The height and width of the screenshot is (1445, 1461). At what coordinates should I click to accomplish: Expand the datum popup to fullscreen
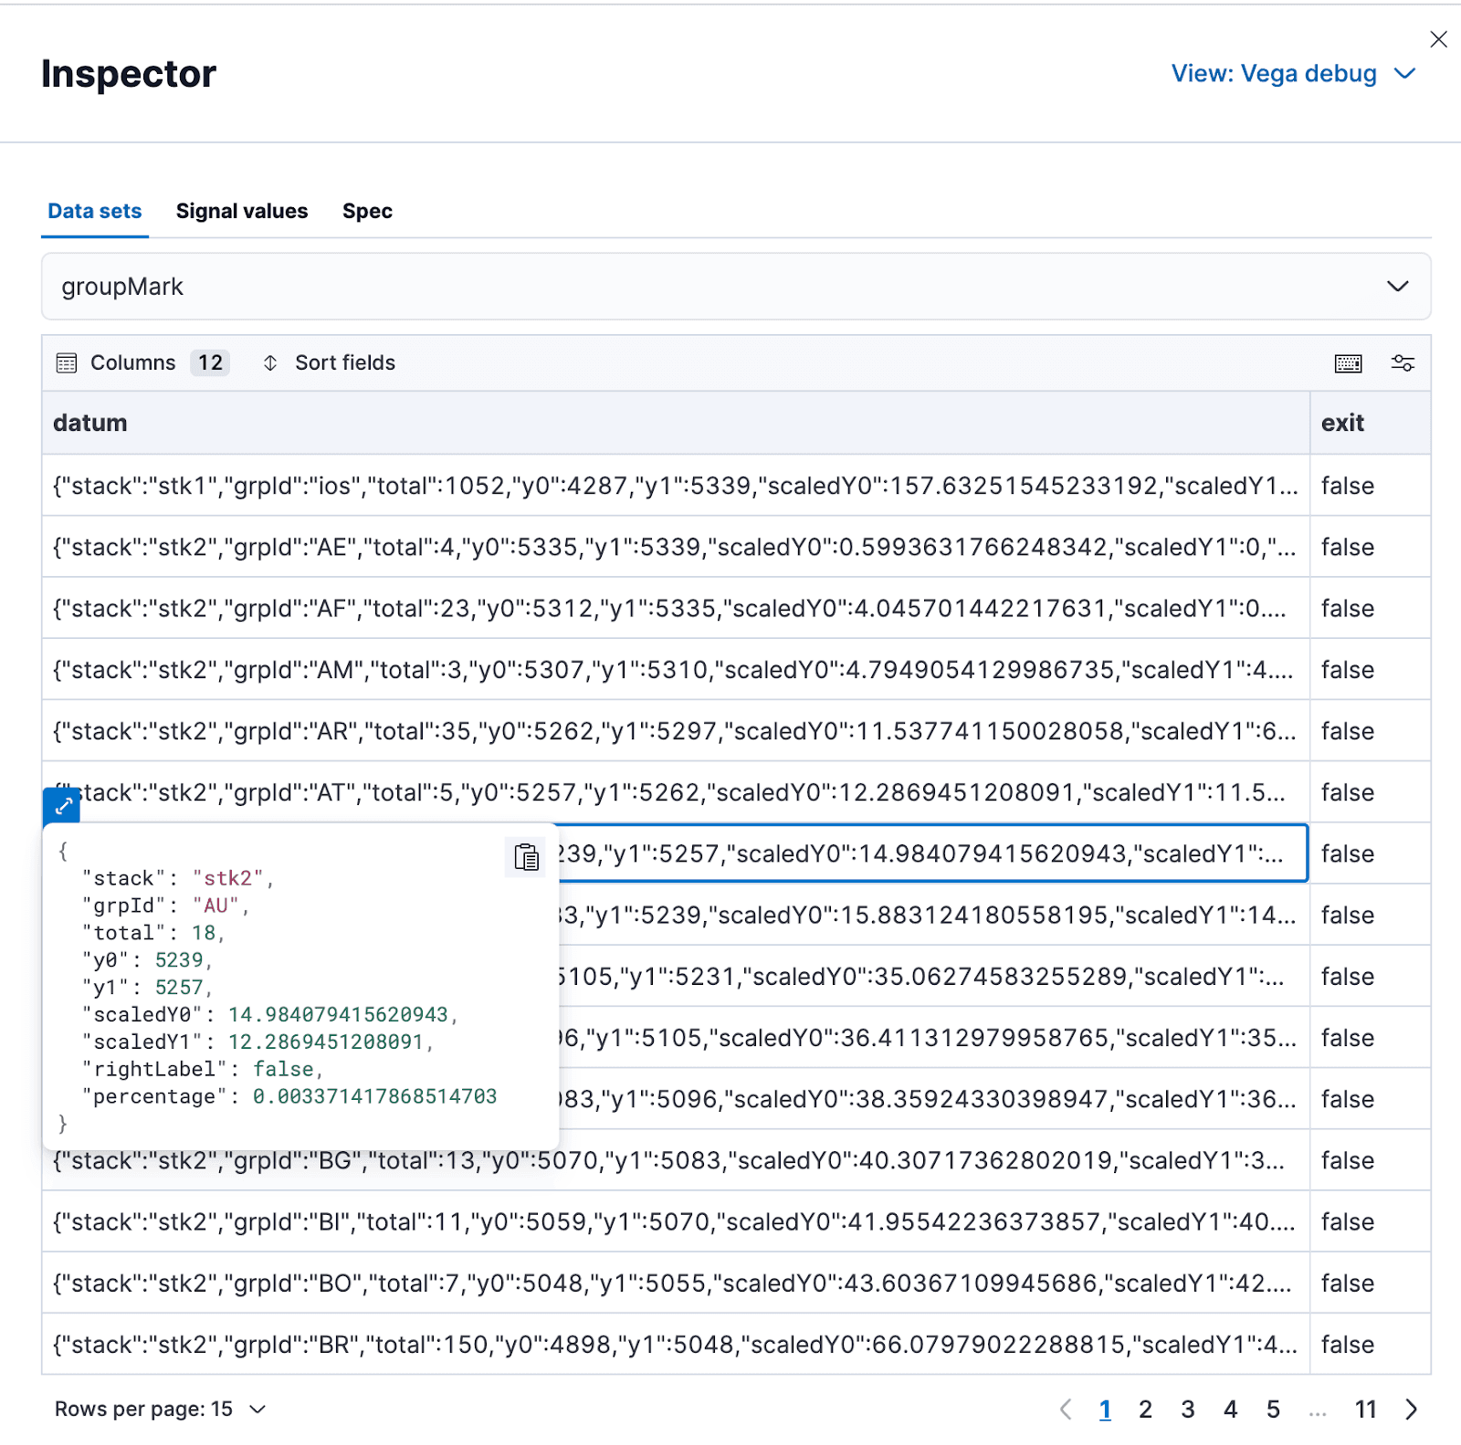60,804
